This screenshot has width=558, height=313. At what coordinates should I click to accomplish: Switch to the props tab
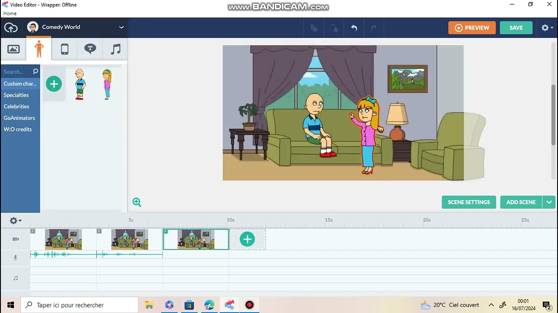tap(65, 49)
